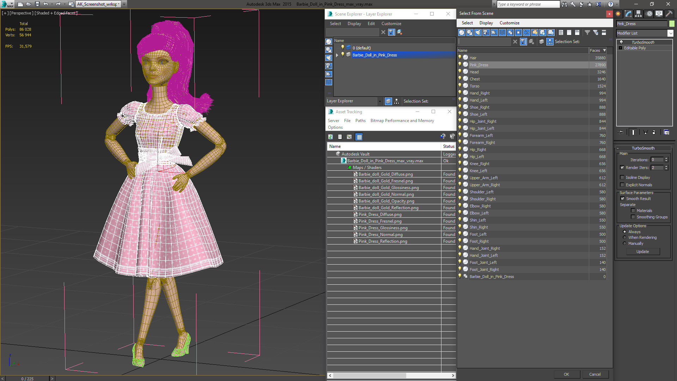Viewport: 677px width, 381px height.
Task: Toggle TurboSmooth modifier lightbulb in stack
Action: pyautogui.click(x=621, y=42)
